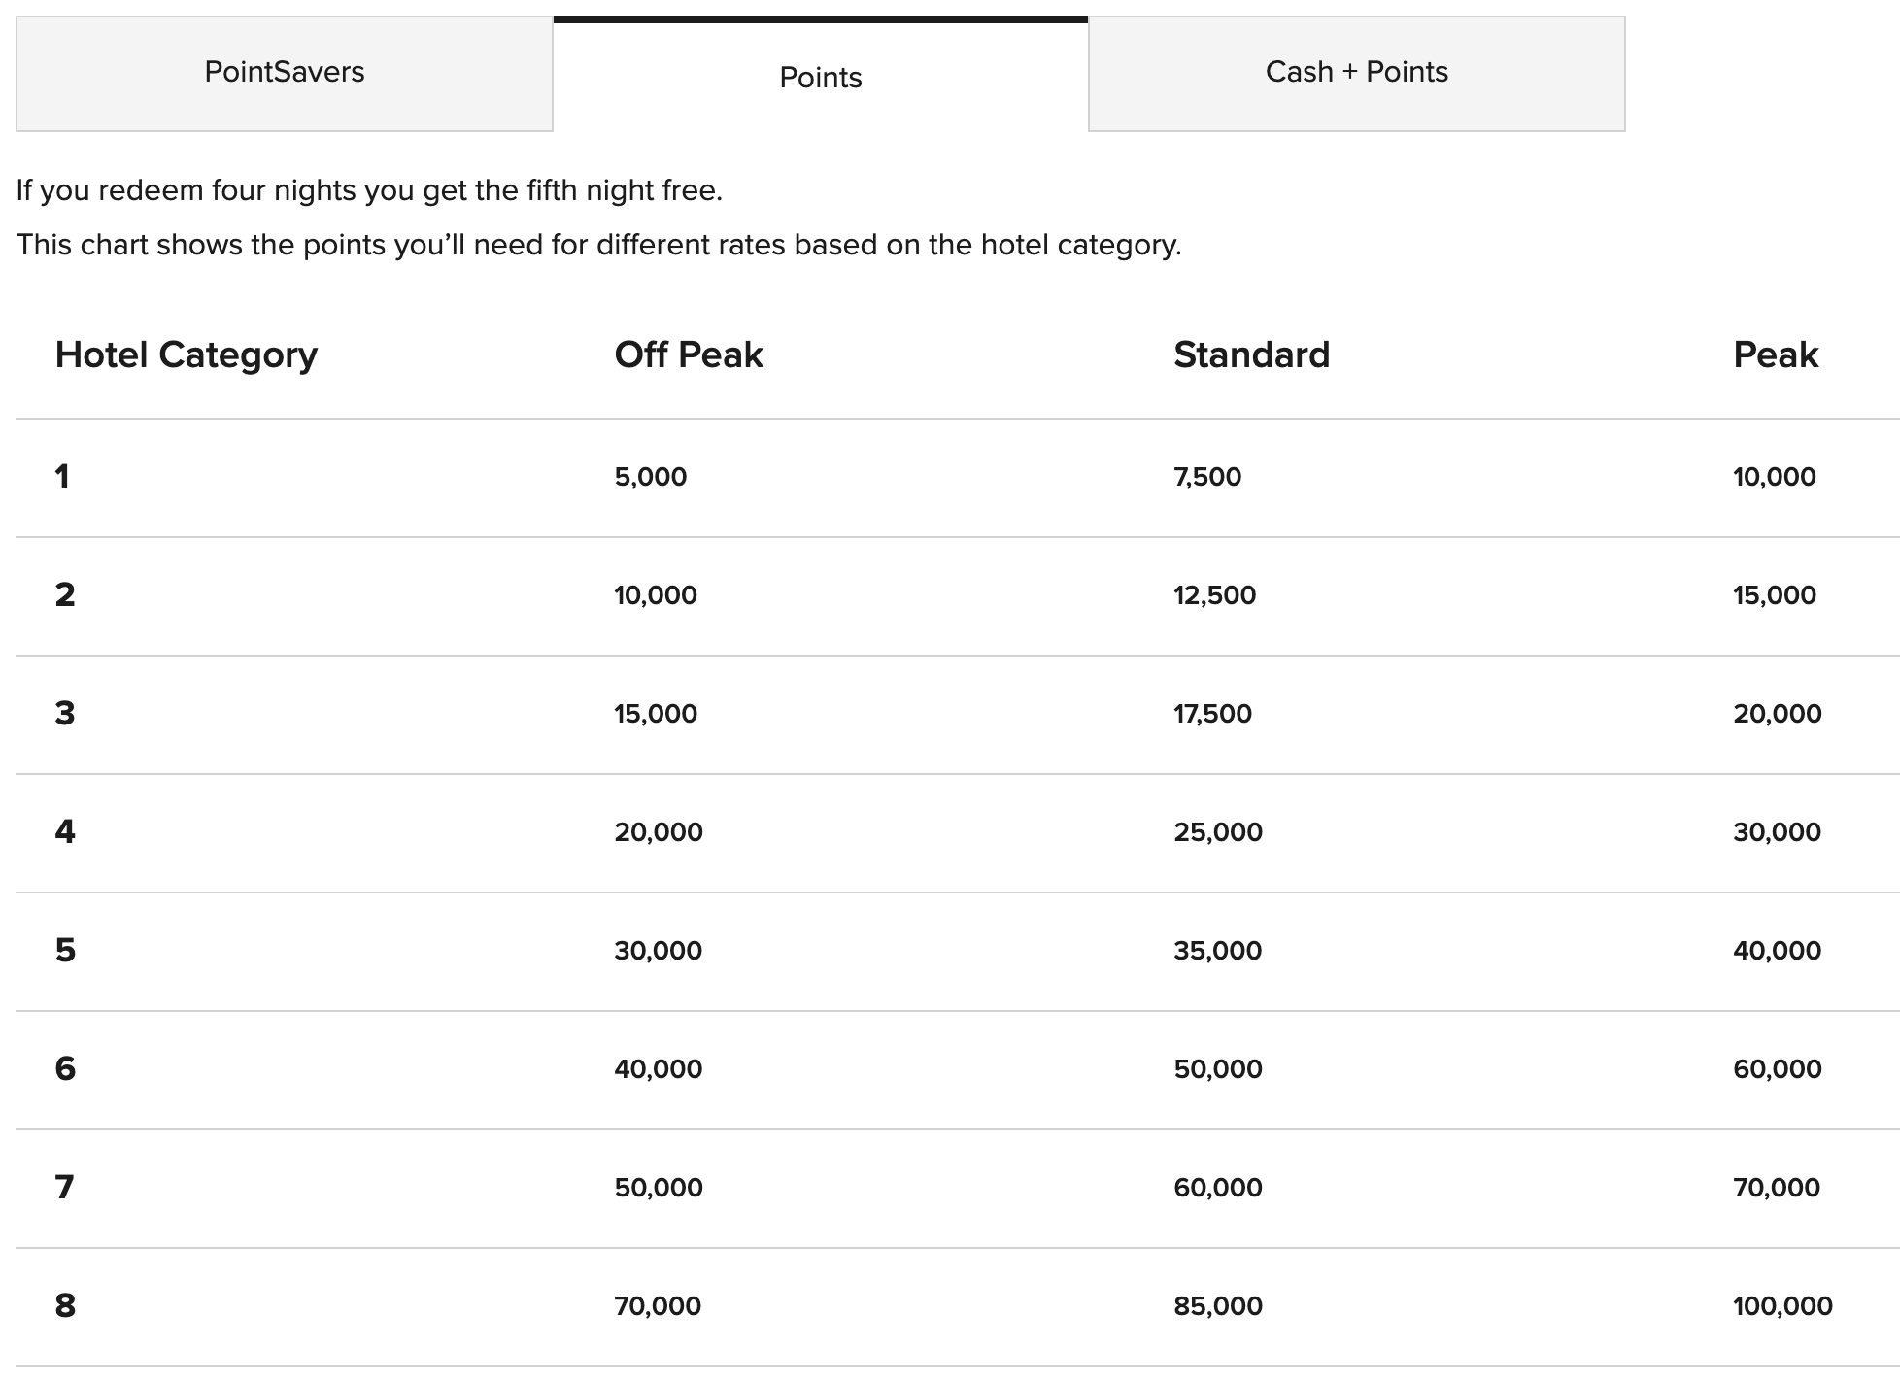
Task: Click the 100,000 Peak points value
Action: pyautogui.click(x=1782, y=1306)
